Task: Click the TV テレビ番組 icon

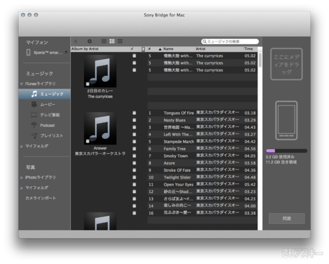Action: [34, 115]
